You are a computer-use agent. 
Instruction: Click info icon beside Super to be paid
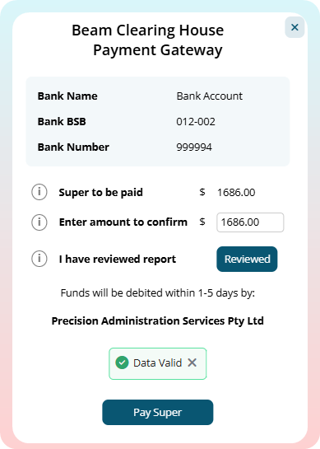[39, 192]
